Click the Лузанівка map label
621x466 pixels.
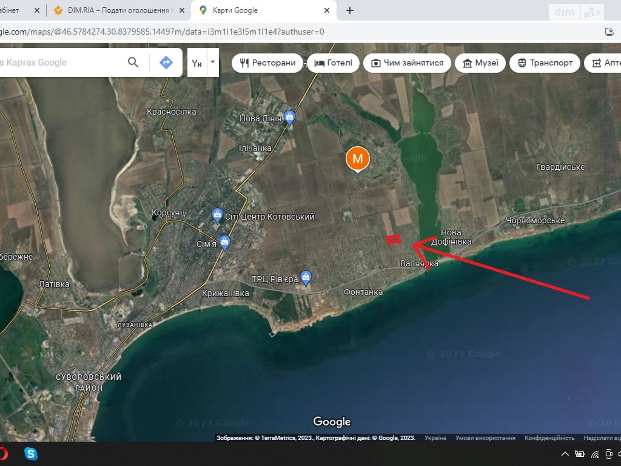click(x=135, y=325)
